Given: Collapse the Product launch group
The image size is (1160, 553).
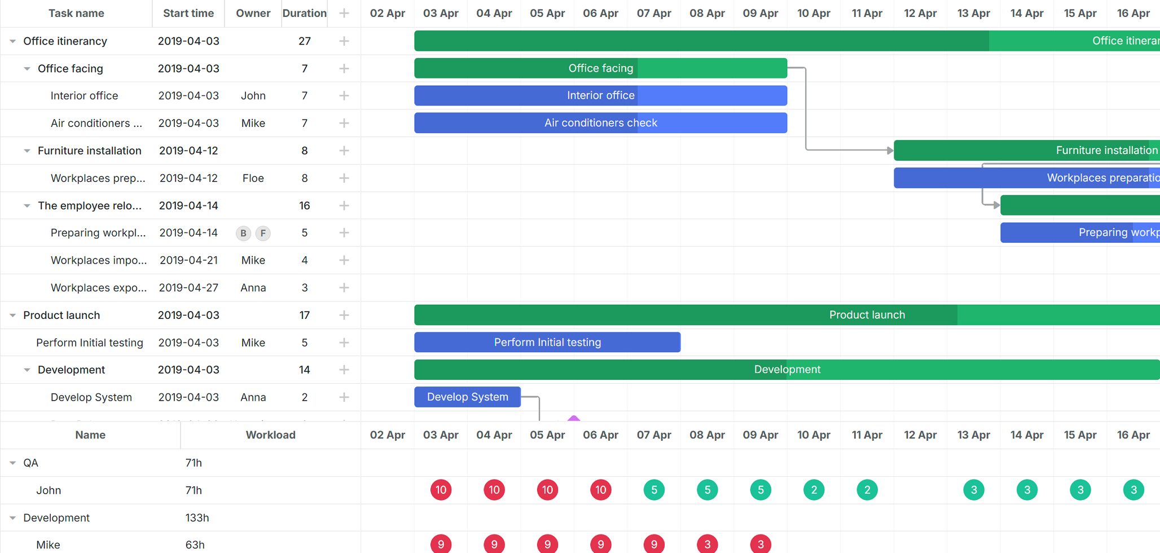Looking at the screenshot, I should click(12, 315).
